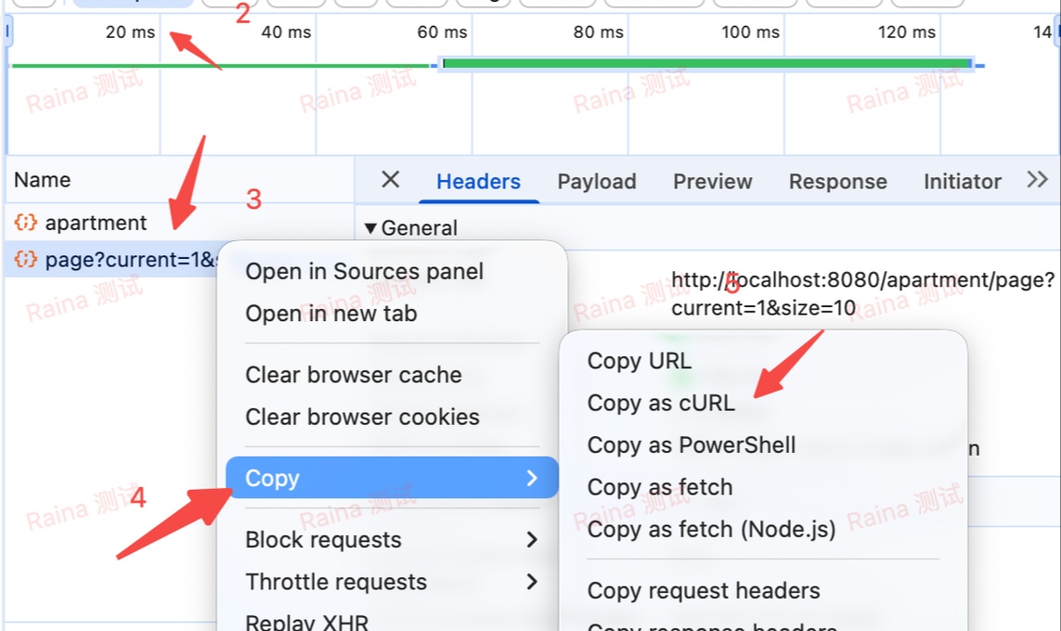Image resolution: width=1061 pixels, height=631 pixels.
Task: Click the page?current=1 request JSON icon
Action: (26, 259)
